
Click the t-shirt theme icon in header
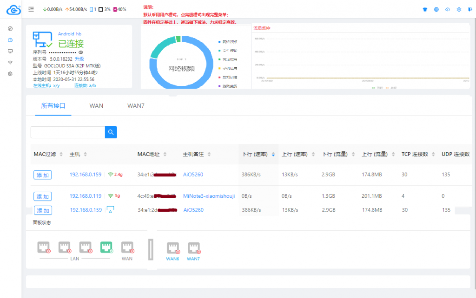(424, 9)
